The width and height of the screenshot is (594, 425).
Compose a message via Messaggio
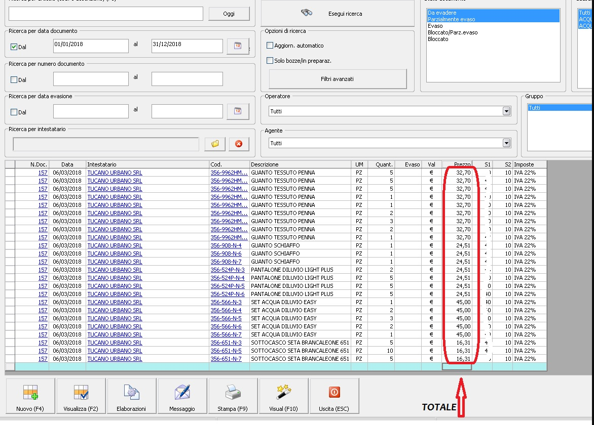pos(182,396)
